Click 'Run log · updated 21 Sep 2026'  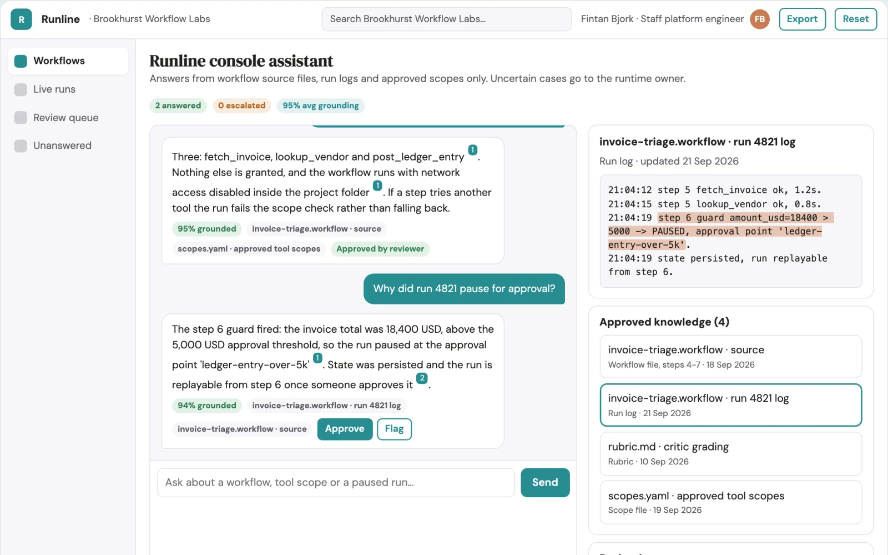(x=669, y=161)
